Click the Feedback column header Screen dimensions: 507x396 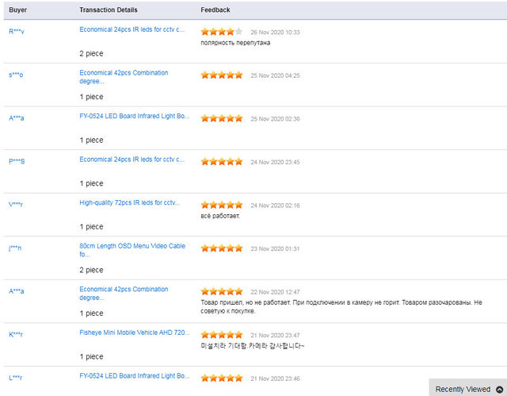[215, 10]
